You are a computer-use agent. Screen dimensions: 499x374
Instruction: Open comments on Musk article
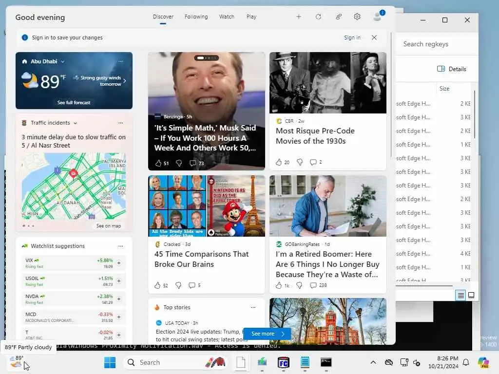click(x=196, y=163)
